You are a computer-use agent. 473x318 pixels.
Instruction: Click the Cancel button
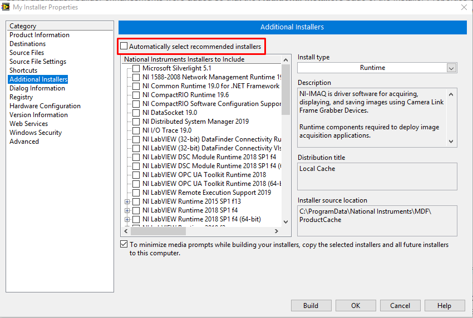(400, 305)
